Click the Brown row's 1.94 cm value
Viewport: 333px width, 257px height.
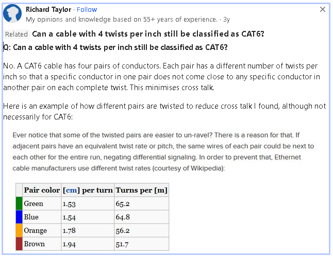(69, 244)
